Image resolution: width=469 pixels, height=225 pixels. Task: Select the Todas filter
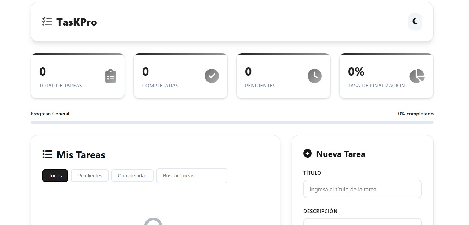point(55,176)
